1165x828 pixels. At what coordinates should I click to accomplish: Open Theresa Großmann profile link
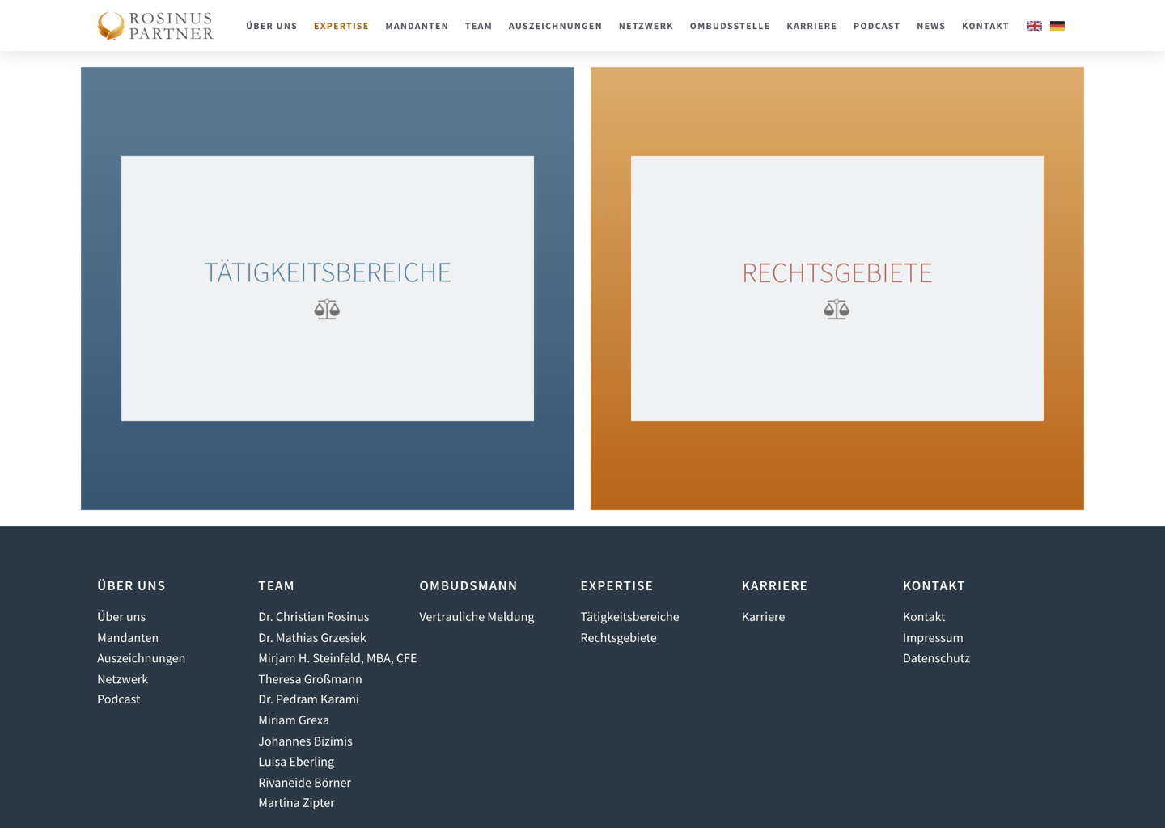[x=310, y=679]
